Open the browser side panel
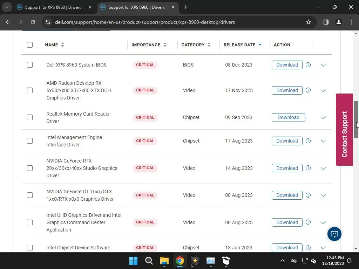 [x=326, y=22]
